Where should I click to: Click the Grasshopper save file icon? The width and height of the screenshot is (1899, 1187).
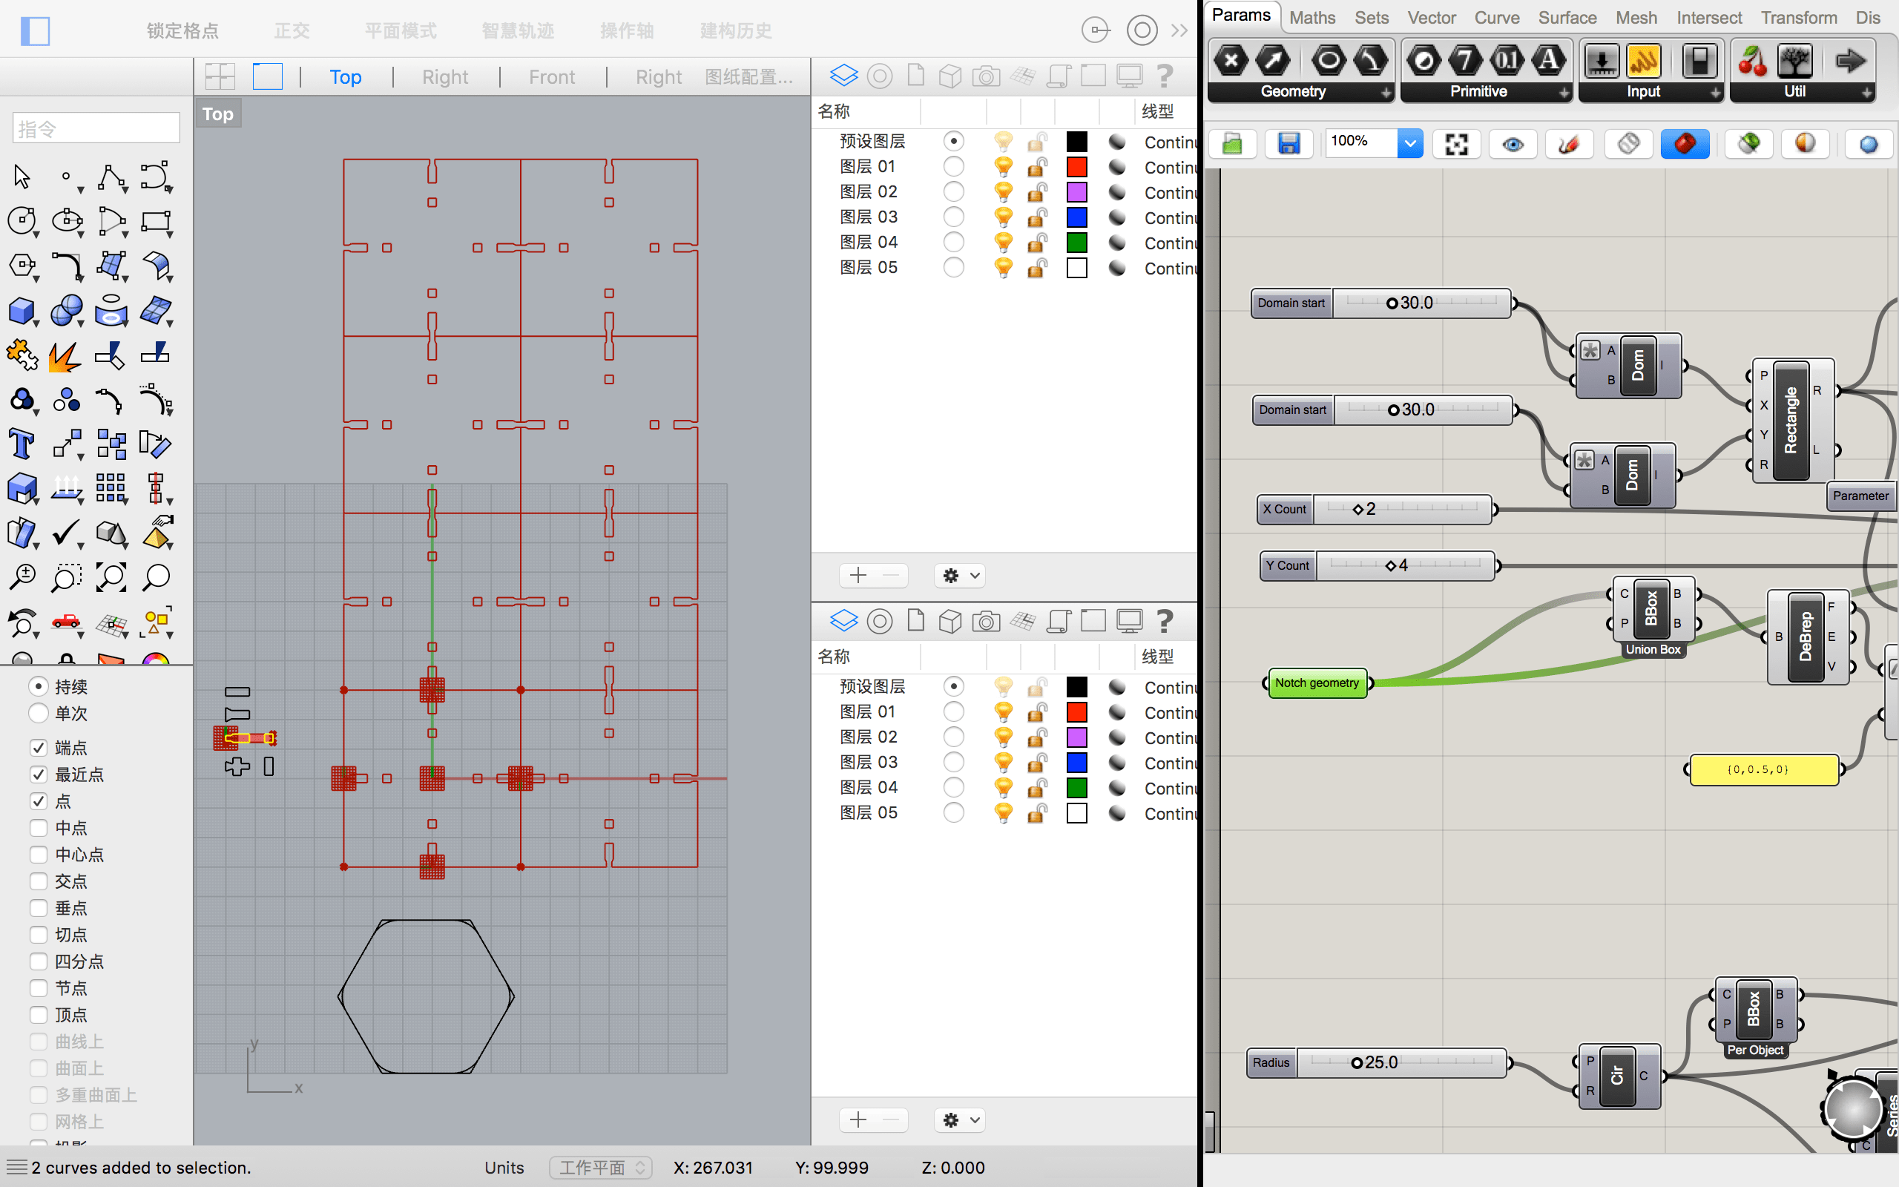(1289, 144)
